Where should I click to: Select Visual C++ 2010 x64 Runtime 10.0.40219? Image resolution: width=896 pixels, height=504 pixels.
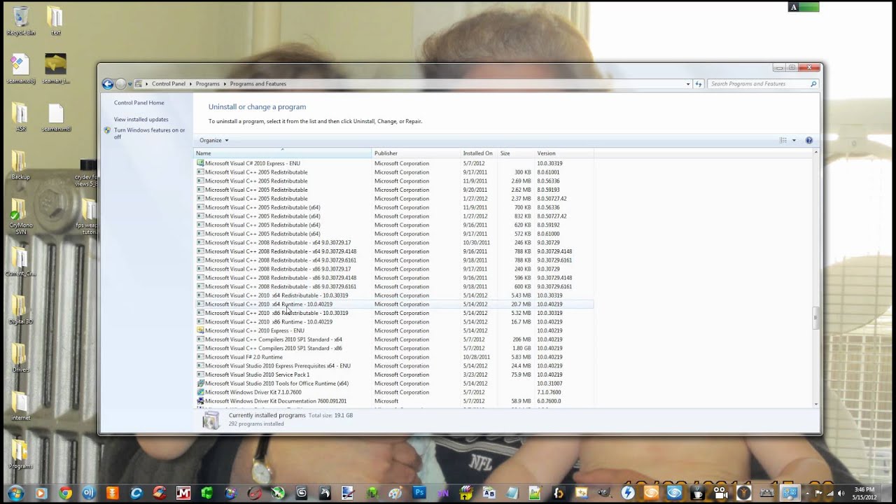pos(394,304)
